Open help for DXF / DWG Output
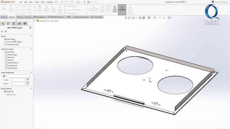Viewport: 230px width, 129px height. (30, 28)
